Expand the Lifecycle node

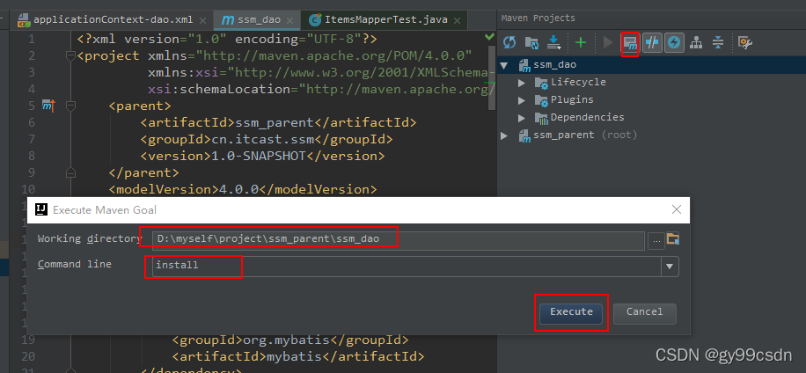pos(522,83)
